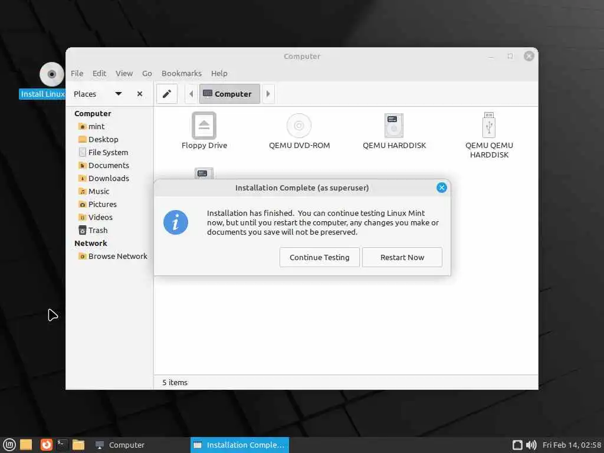Open the clock calendar in taskbar
The image size is (604, 453).
click(572, 445)
